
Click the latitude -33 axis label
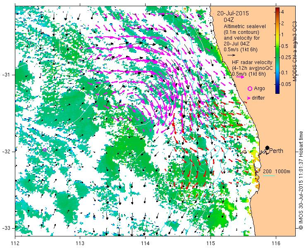coord(6,228)
